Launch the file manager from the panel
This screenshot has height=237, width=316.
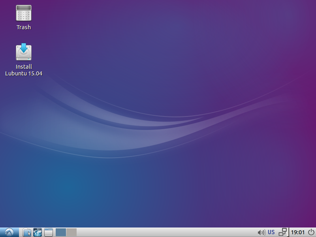[x=26, y=232]
